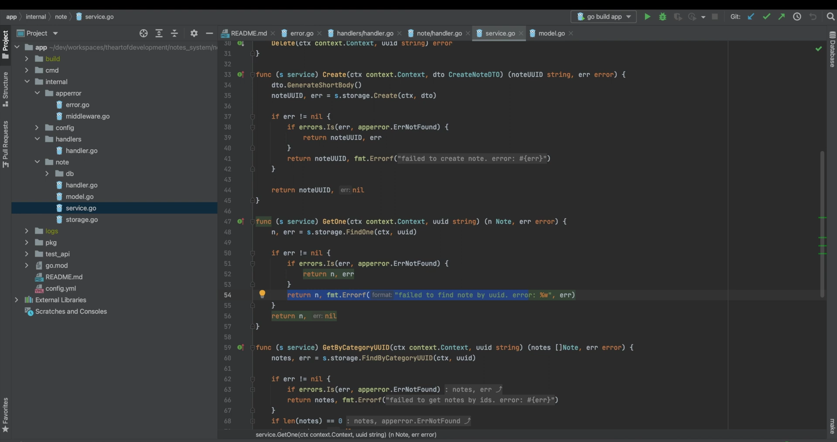
Task: Open Scratches and Consoles
Action: (71, 312)
